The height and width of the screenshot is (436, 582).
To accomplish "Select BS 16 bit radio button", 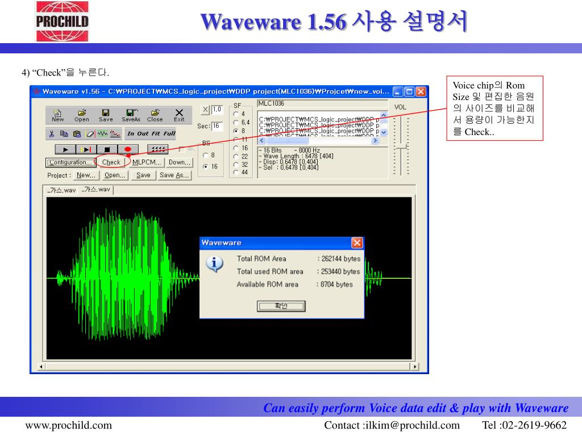I will tap(205, 166).
